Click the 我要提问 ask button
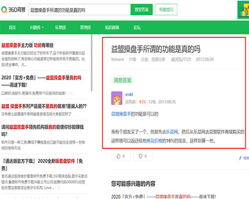249x199 pixels. point(166,9)
